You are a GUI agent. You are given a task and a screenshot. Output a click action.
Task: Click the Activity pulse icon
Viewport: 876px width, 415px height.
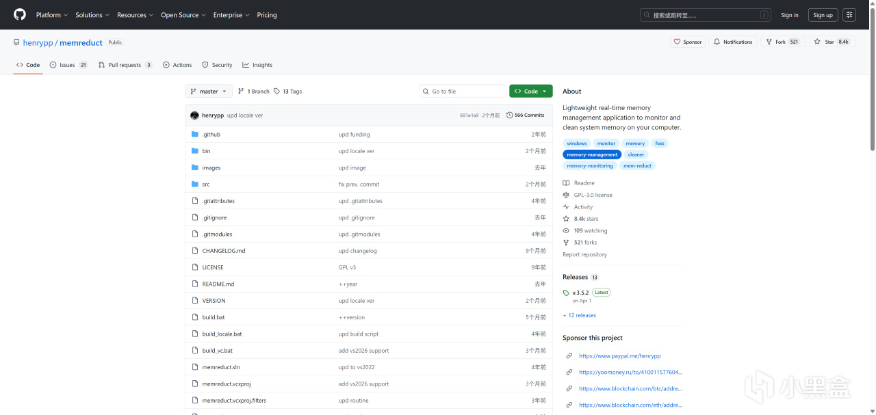click(x=566, y=207)
